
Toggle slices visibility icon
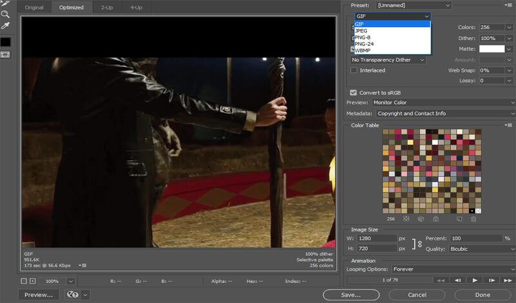[x=5, y=55]
